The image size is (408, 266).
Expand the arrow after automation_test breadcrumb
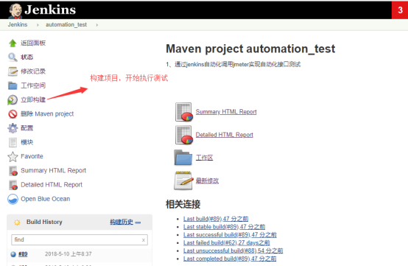pyautogui.click(x=97, y=25)
